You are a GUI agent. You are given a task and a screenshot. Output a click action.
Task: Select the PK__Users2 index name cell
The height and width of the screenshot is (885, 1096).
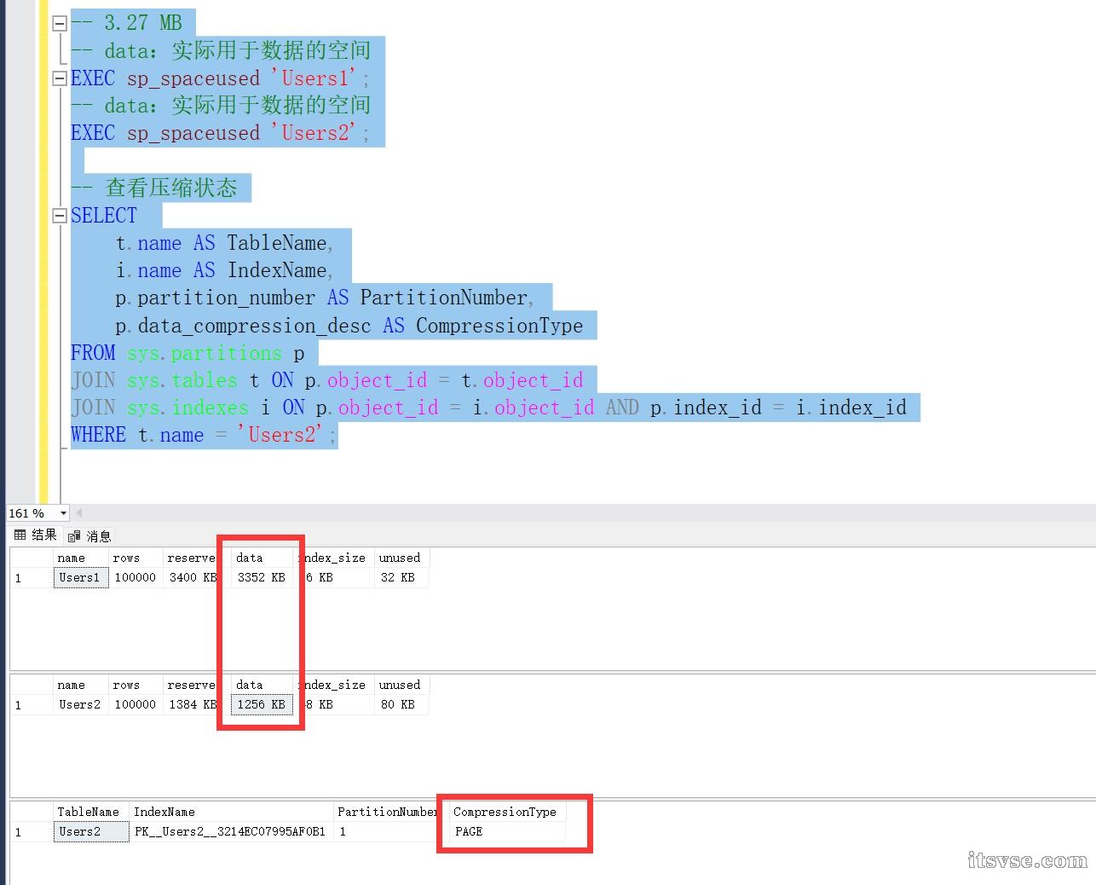(230, 831)
